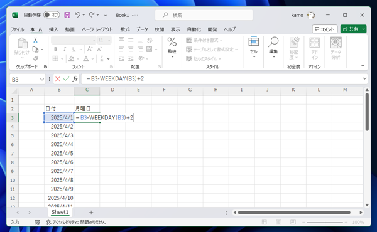This screenshot has height=232, width=377.
Task: Expand the formula bar chevron
Action: [x=364, y=78]
